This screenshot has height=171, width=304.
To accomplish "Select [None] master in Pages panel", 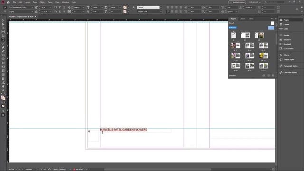I will point(231,23).
